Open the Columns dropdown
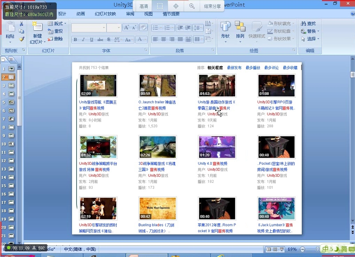 pos(198,39)
